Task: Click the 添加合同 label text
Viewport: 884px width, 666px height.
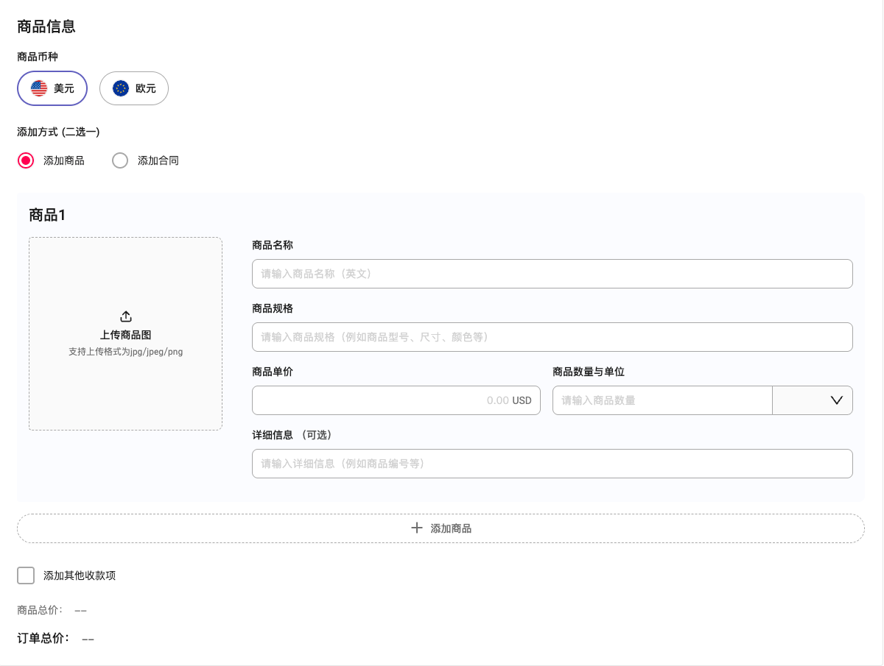Action: (158, 160)
